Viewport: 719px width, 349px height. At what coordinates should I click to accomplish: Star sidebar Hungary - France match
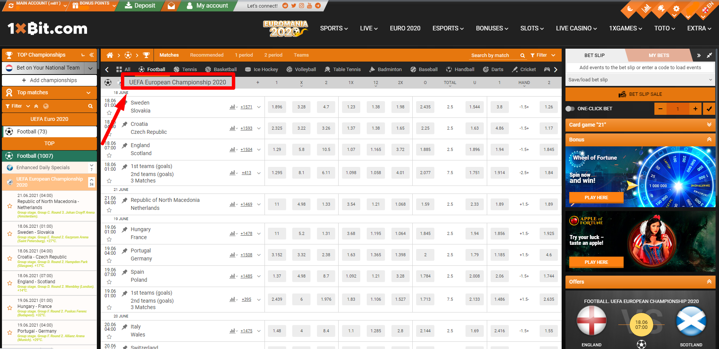click(x=10, y=308)
